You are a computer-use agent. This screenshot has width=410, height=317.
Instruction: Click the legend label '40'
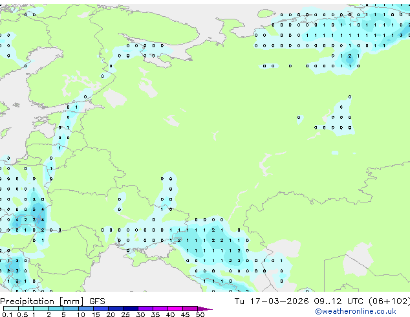pyautogui.click(x=170, y=314)
